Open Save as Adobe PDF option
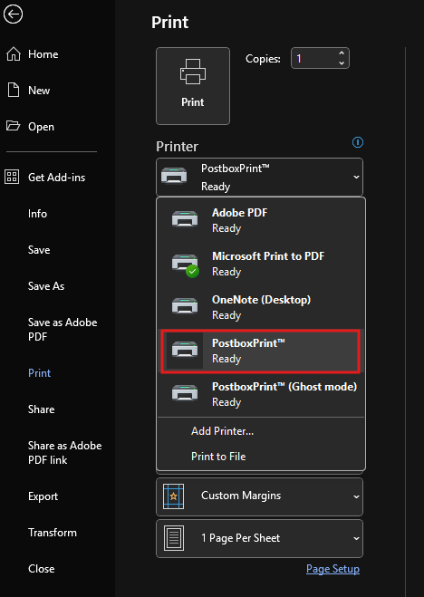The image size is (424, 597). (x=63, y=330)
